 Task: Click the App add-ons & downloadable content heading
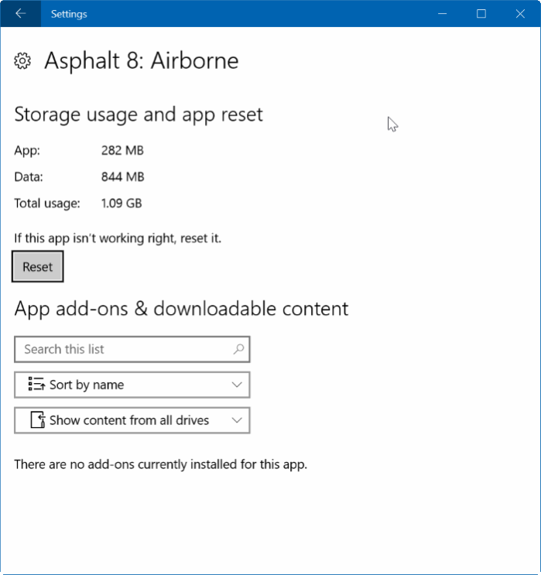(181, 309)
